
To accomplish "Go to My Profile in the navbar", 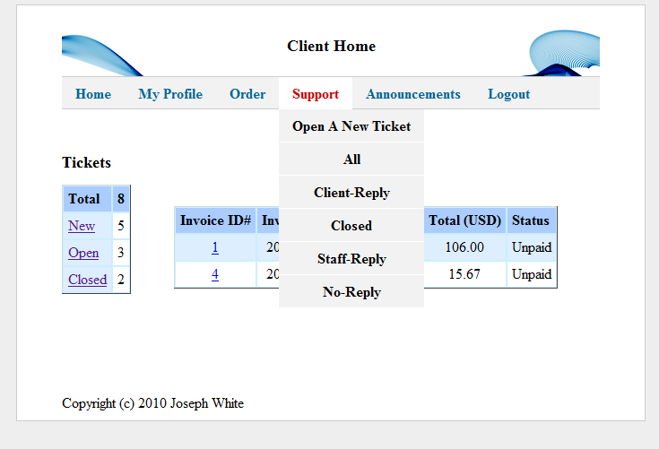I will point(170,94).
